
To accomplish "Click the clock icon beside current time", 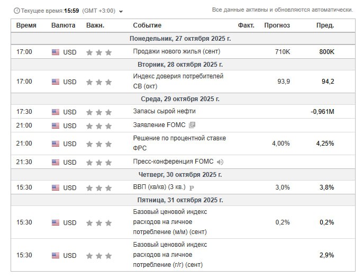I will pyautogui.click(x=16, y=11).
